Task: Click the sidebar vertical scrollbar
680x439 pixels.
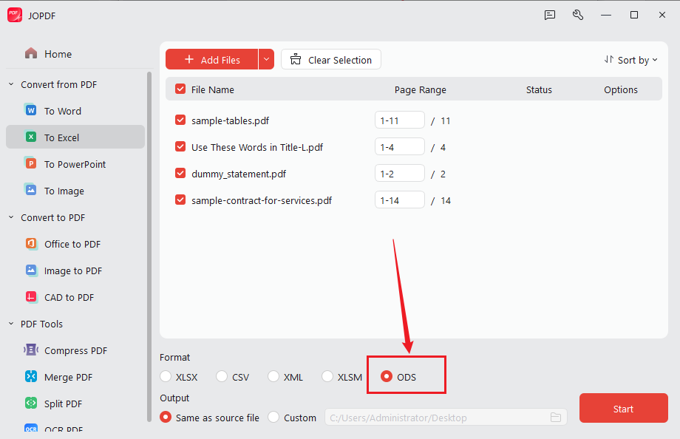Action: tap(149, 248)
